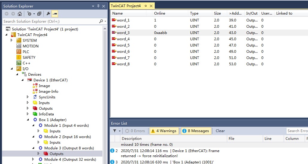
Task: Toggle the 0 Errors filter
Action: tap(135, 131)
